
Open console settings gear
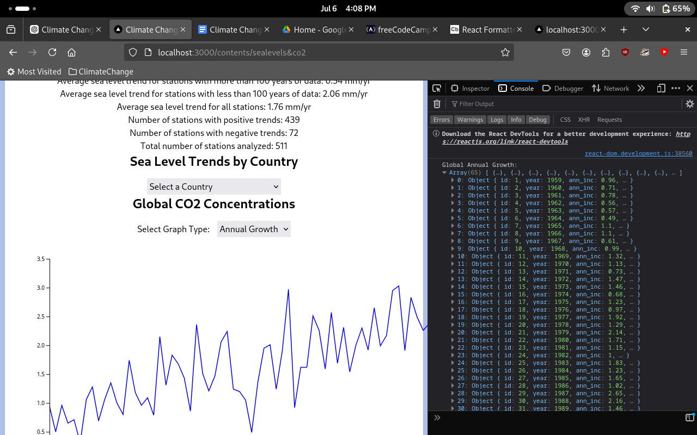click(x=689, y=104)
